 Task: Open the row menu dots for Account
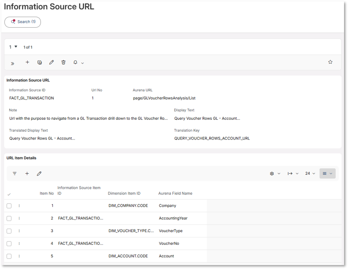coord(19,256)
